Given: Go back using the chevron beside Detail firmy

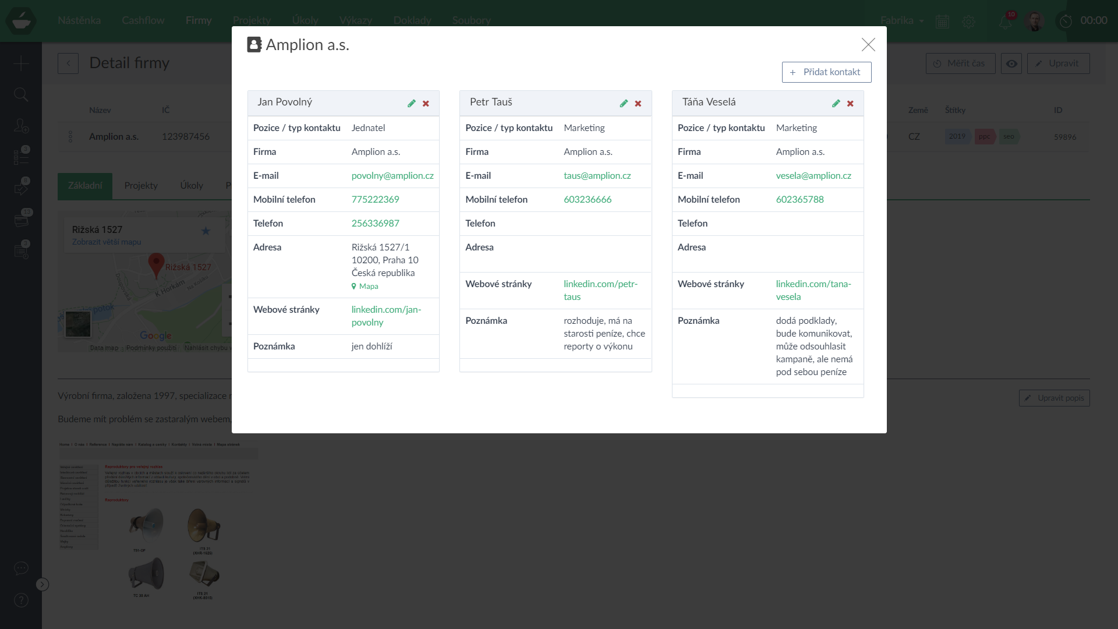Looking at the screenshot, I should click(x=68, y=63).
